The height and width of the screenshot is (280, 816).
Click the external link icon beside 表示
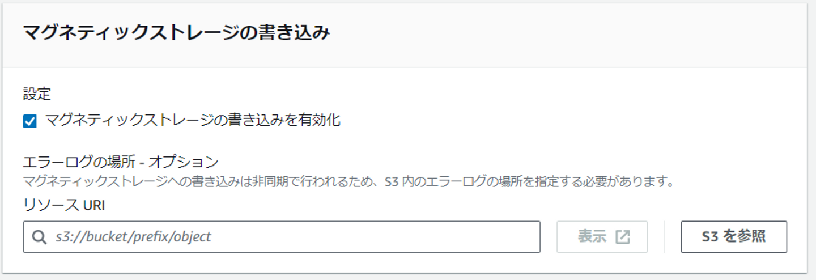tap(623, 237)
